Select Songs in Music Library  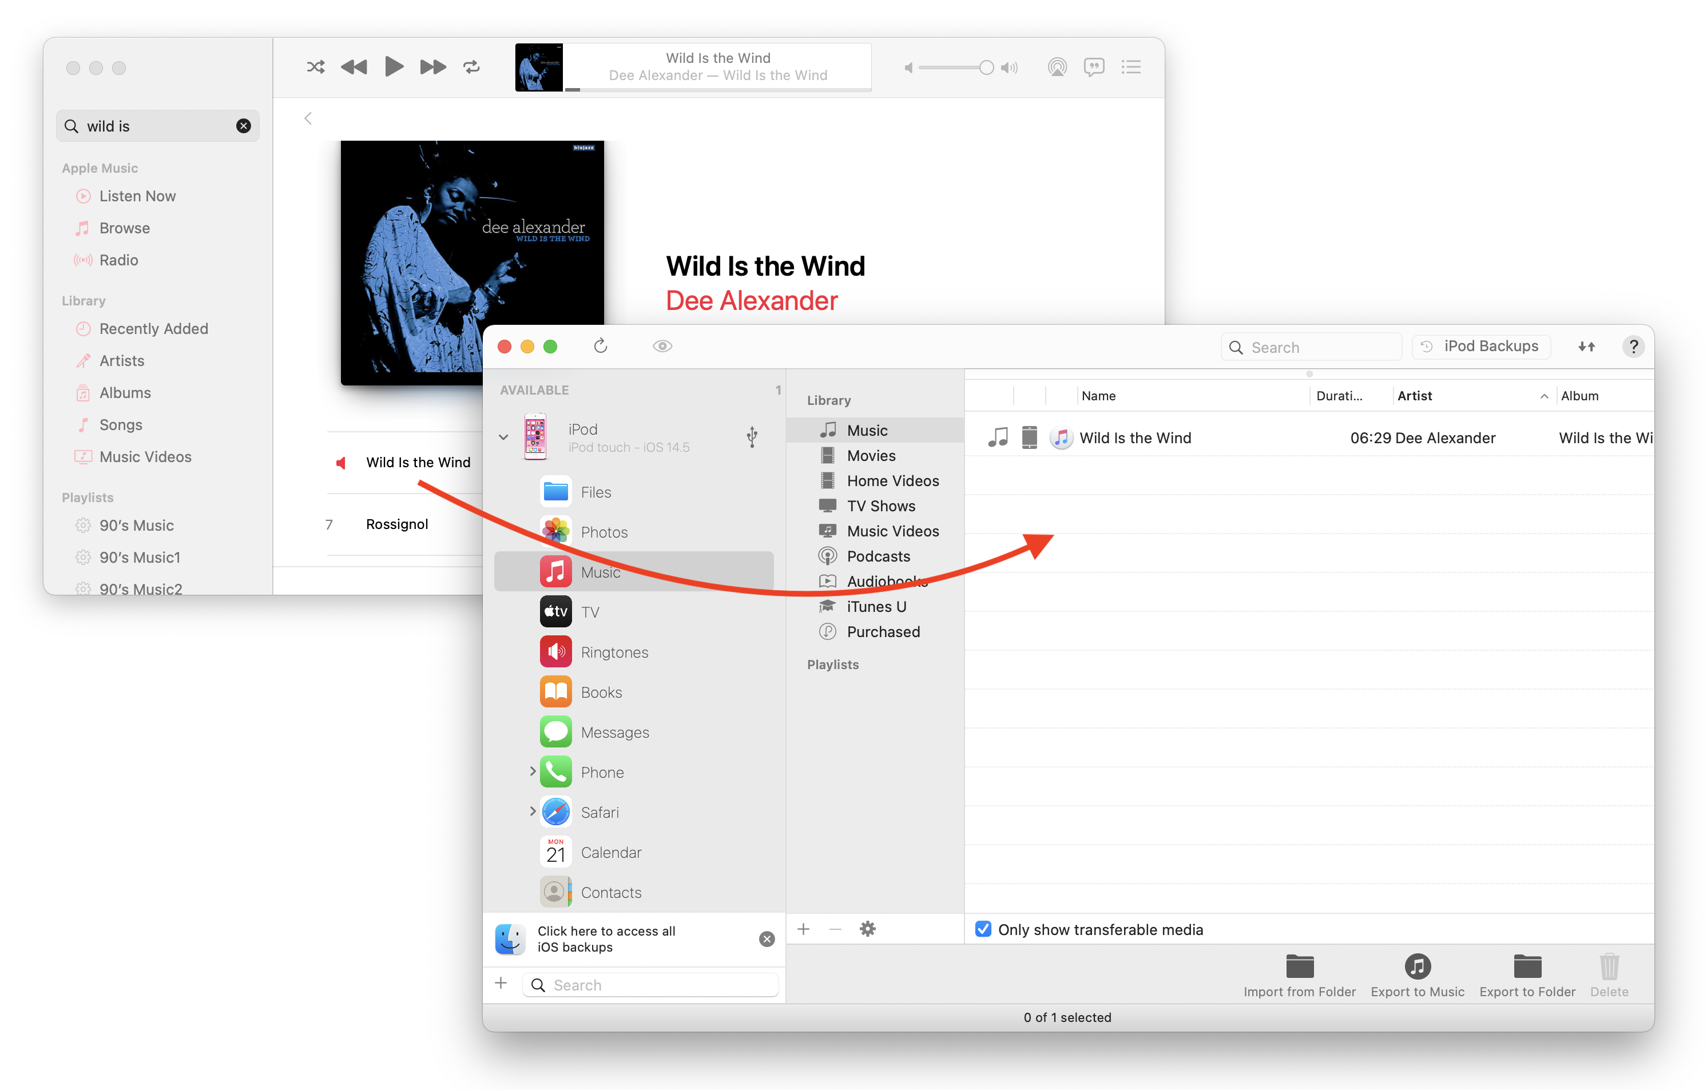click(x=121, y=424)
